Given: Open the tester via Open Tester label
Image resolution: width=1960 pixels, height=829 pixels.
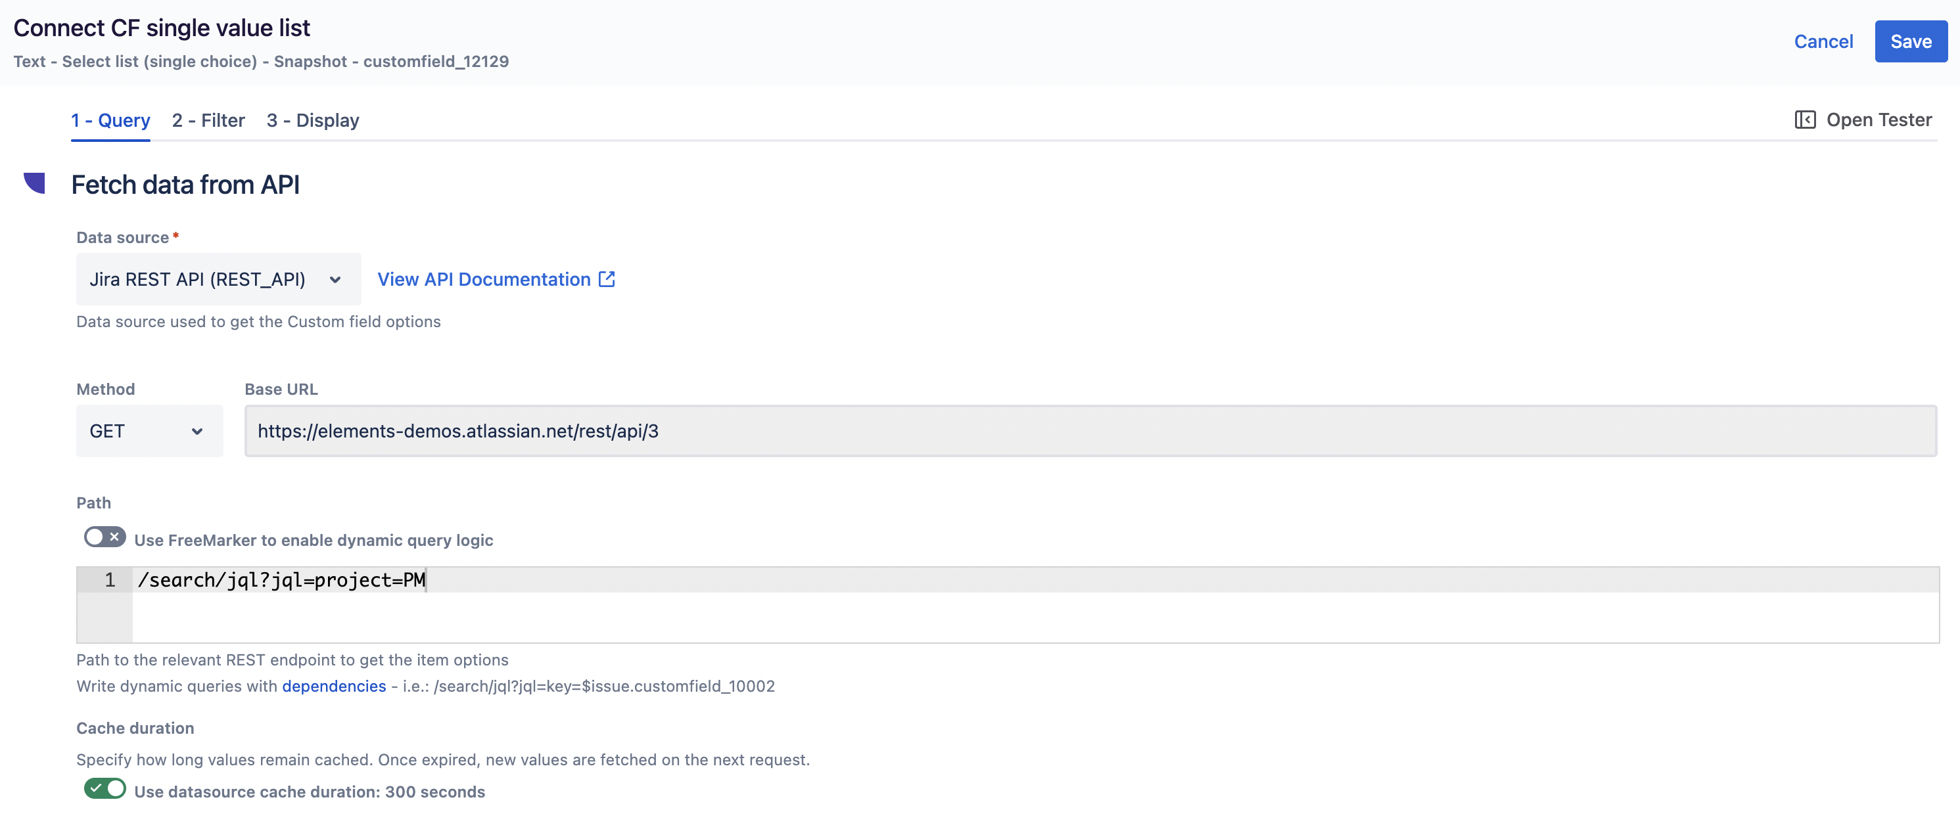Looking at the screenshot, I should pos(1878,120).
